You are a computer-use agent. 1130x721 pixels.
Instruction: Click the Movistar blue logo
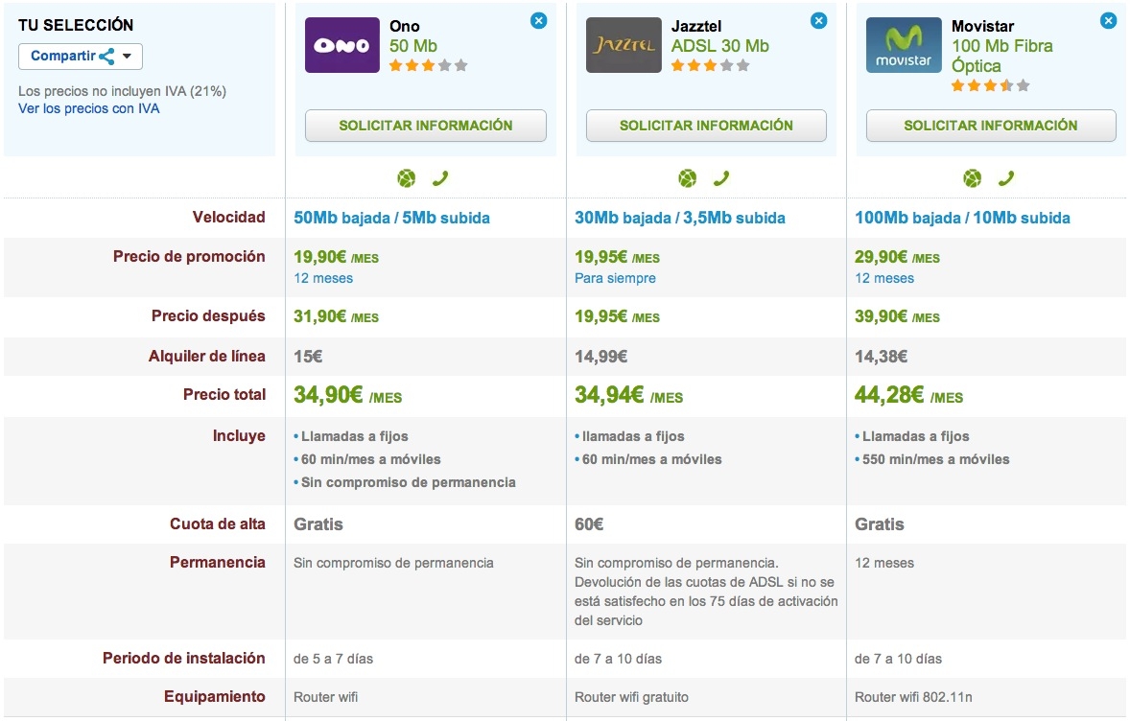click(904, 45)
